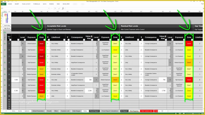
Task: Select Page Break Preview icon in status bar
Action: tap(184, 114)
